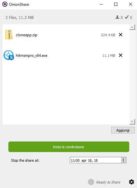The image size is (137, 188).
Task: Increase the stop time with up arrow
Action: pos(123,159)
